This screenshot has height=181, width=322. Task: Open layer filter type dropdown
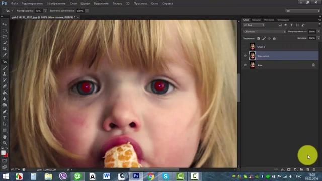tap(254, 25)
